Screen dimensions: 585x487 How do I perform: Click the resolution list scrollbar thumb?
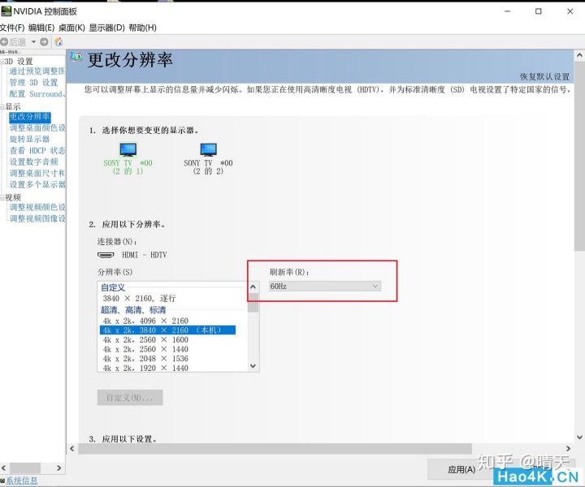[253, 303]
